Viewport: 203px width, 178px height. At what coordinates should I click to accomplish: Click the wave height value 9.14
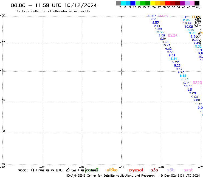click(187, 83)
